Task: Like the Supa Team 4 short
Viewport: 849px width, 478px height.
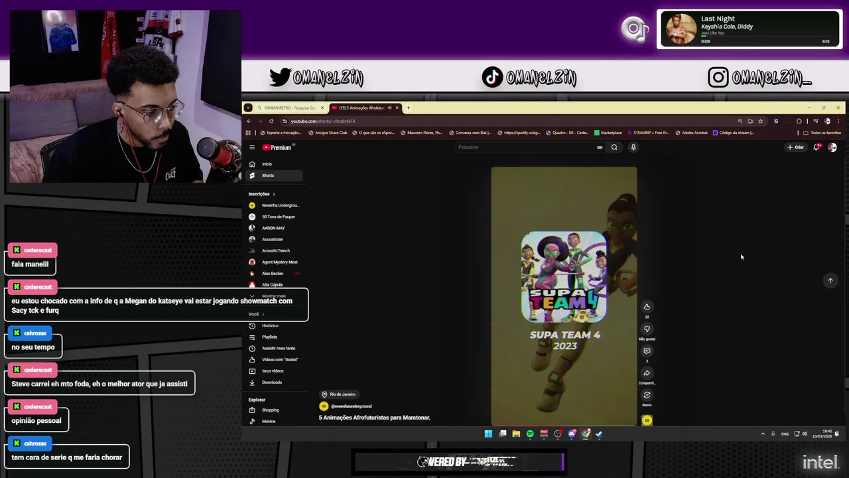Action: 647,307
